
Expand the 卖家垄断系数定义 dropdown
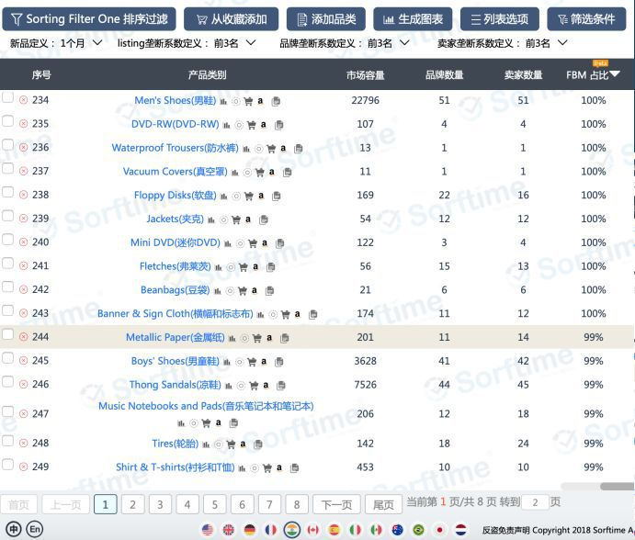tap(502, 43)
